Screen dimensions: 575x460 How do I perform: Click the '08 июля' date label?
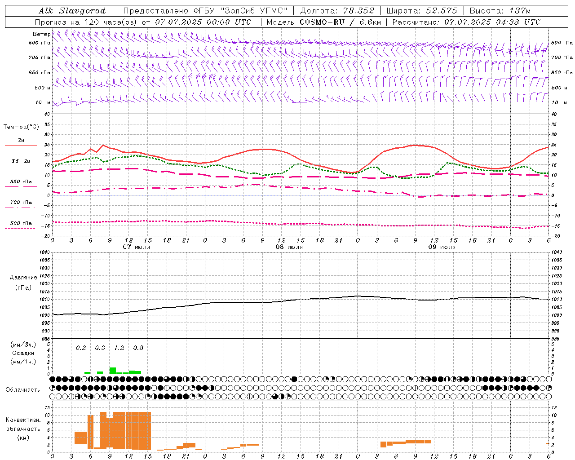pos(289,247)
